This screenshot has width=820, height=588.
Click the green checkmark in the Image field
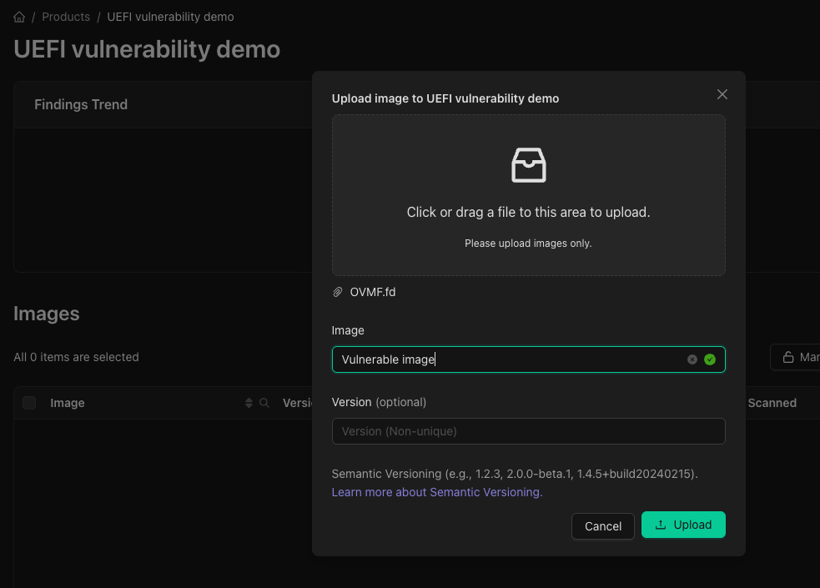point(710,359)
